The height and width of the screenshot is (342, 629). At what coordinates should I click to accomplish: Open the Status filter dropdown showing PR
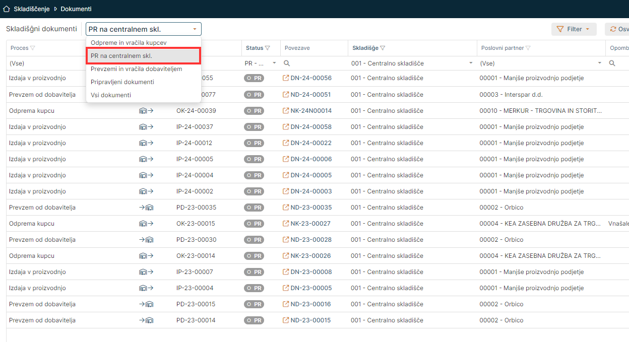[274, 63]
